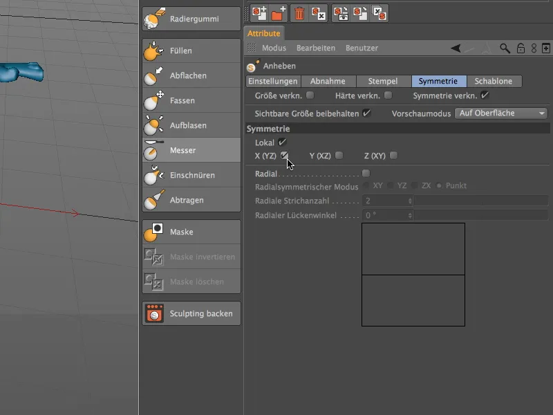
Task: Select ZX radial symmetry mode
Action: (414, 185)
